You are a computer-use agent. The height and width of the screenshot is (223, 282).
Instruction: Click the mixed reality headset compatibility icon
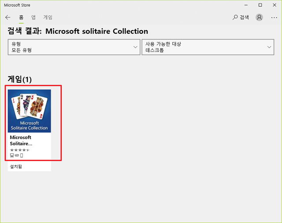(x=17, y=155)
